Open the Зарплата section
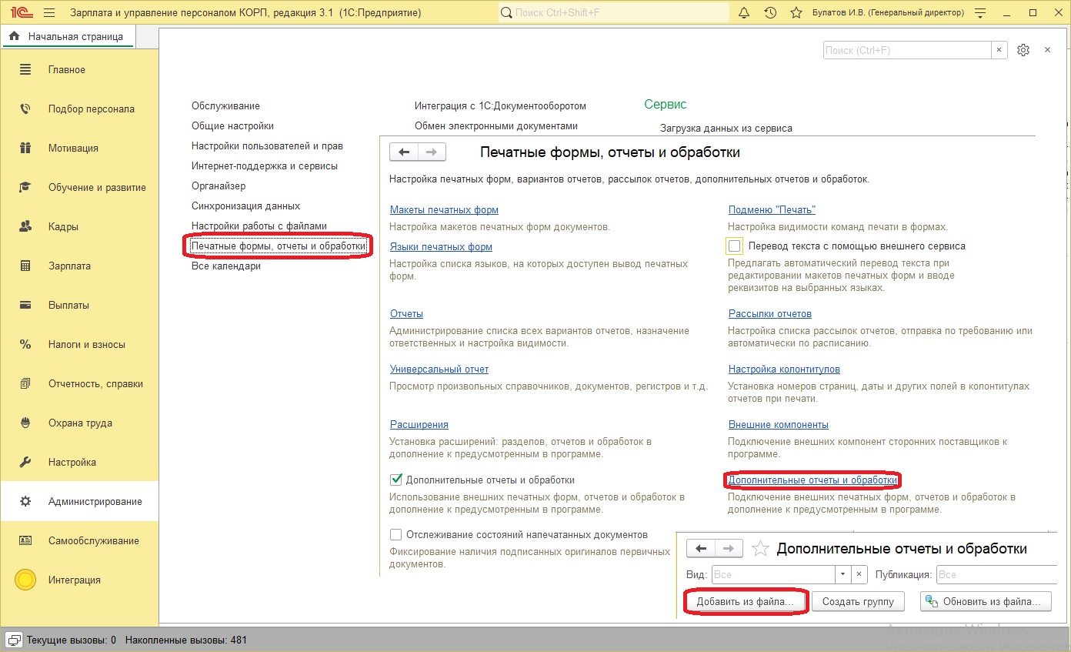This screenshot has width=1071, height=652. tap(69, 266)
